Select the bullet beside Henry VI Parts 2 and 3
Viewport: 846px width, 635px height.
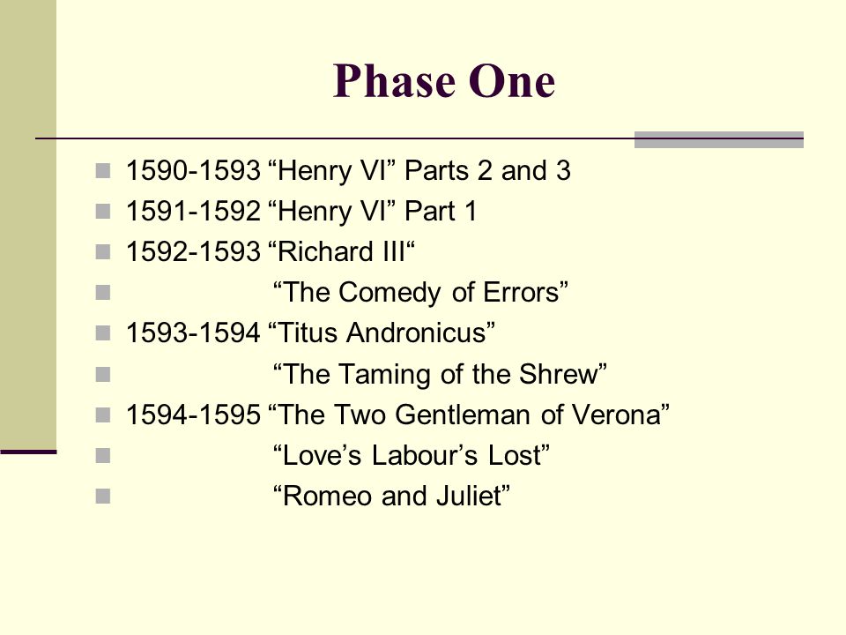pos(103,171)
